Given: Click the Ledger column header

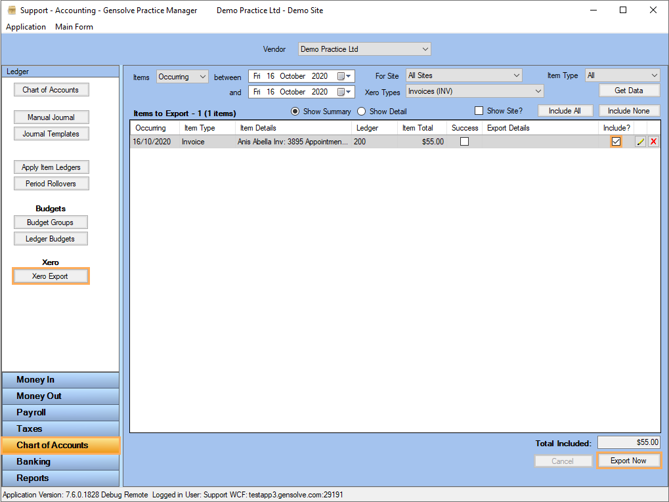Looking at the screenshot, I should point(367,128).
